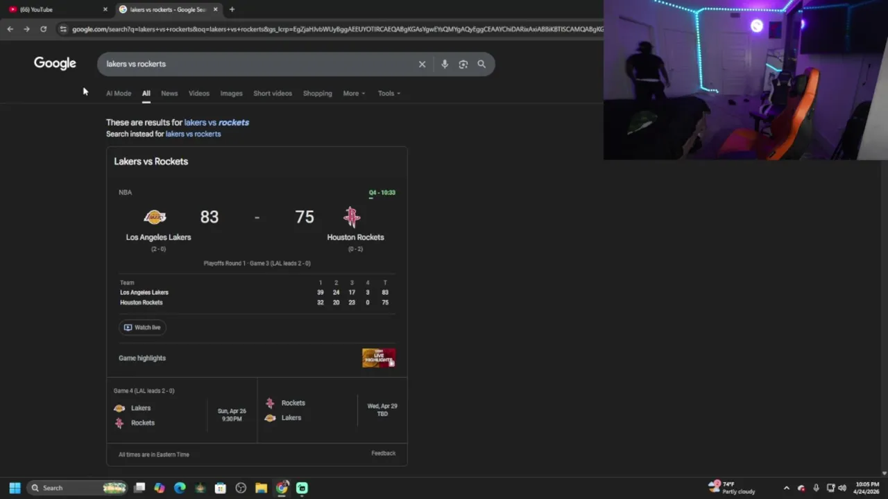
Task: Open the Game 4 card on Sun, Apr 26
Action: pyautogui.click(x=182, y=409)
